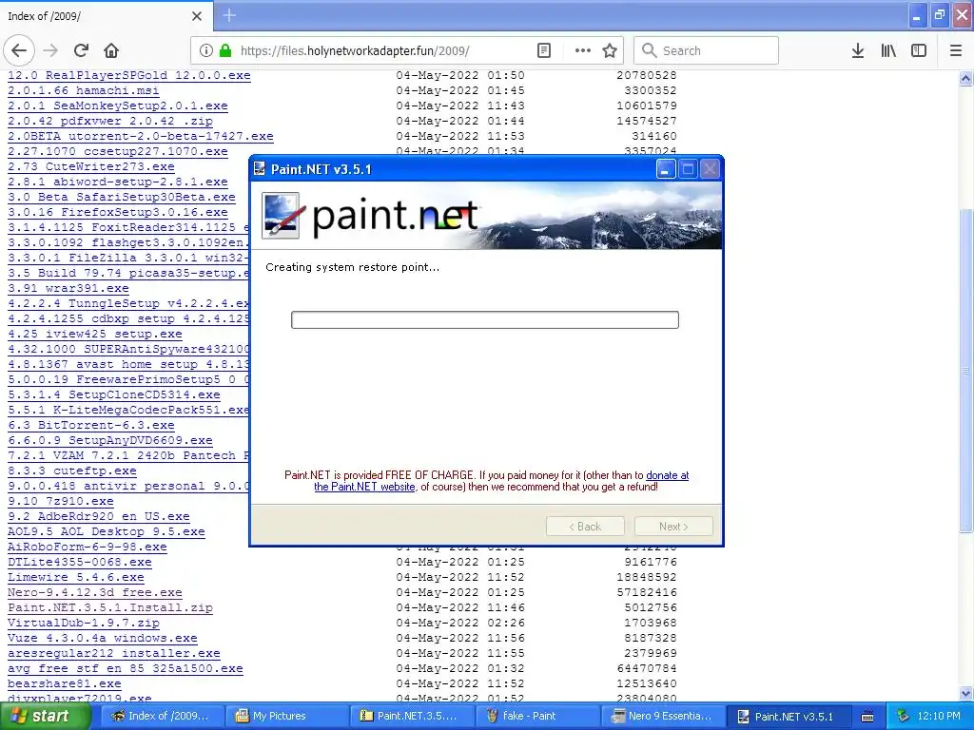Open page actions three-dot menu
This screenshot has width=974, height=730.
point(583,50)
